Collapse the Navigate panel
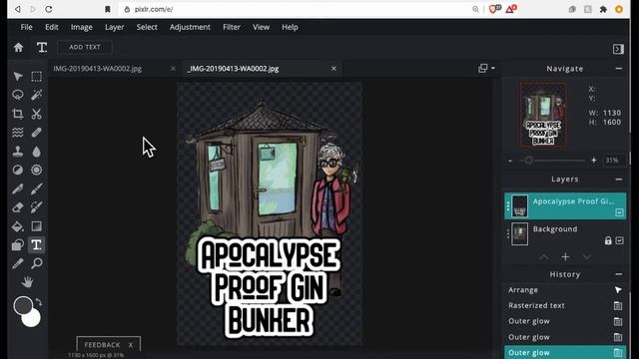 619,69
